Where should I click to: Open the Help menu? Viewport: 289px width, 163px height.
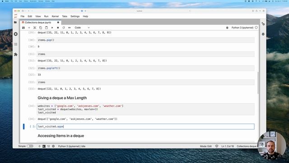(85, 16)
